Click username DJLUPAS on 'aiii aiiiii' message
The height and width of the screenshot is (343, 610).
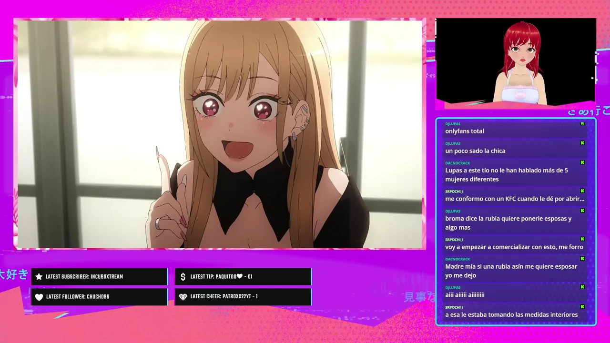coord(453,288)
